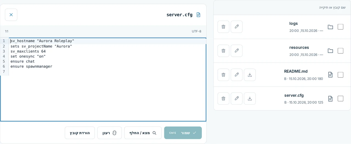This screenshot has width=351, height=144.
Task: Delete README.md using its trash icon
Action: 223,75
